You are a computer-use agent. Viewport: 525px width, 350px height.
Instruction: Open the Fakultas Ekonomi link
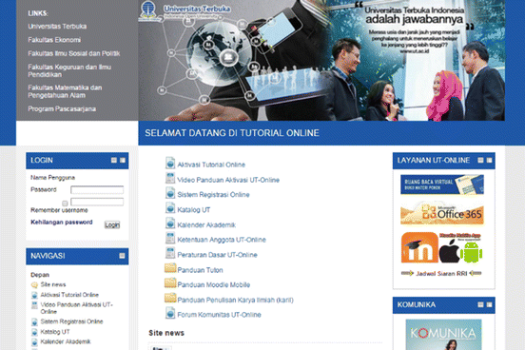click(54, 40)
